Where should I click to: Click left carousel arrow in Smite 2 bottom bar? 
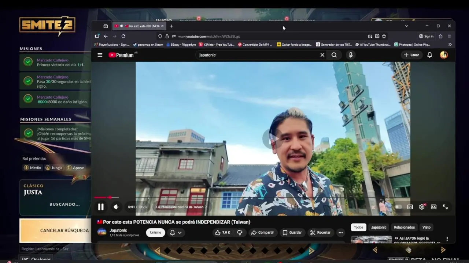(x=157, y=251)
